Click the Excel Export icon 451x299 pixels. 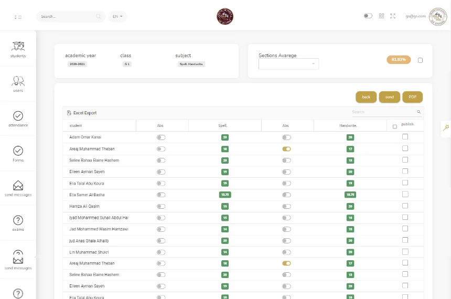69,113
